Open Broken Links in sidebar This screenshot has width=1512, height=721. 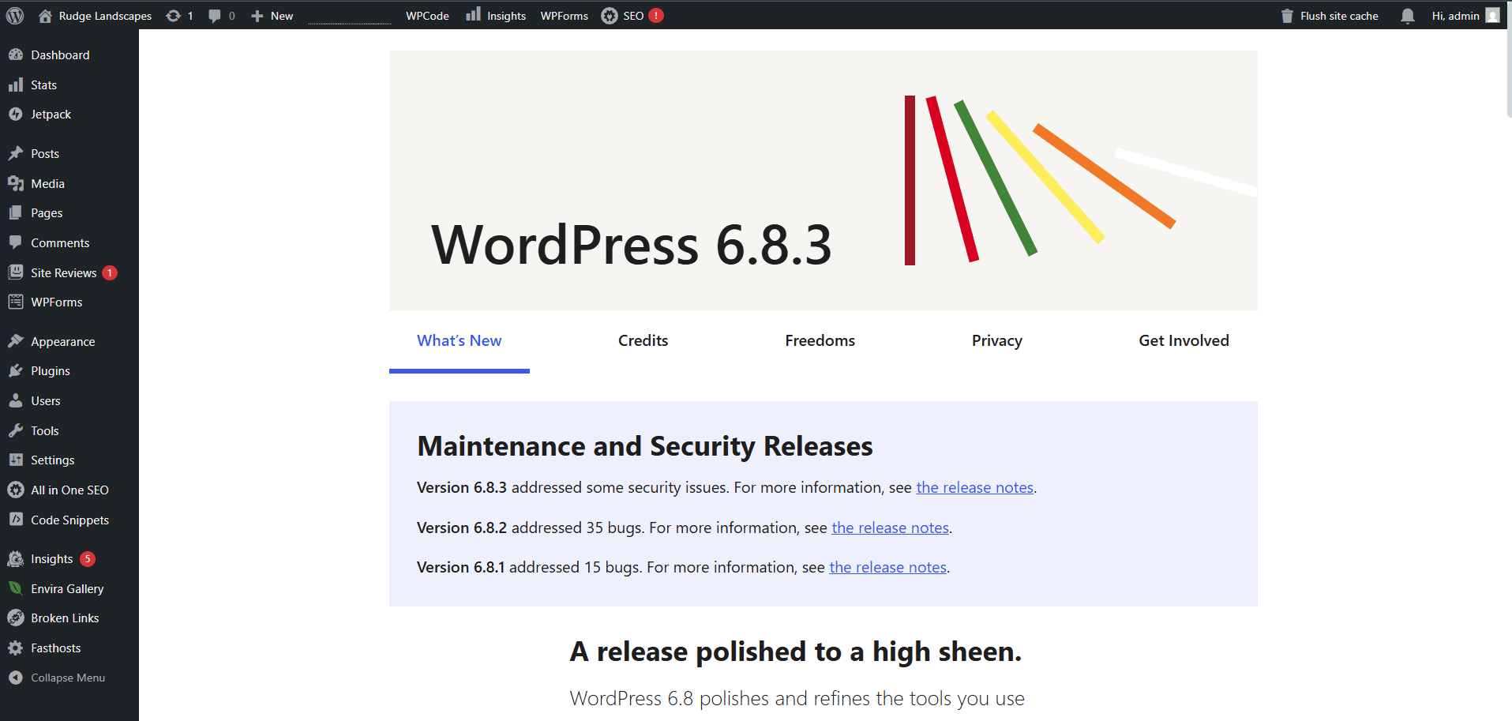pos(65,618)
